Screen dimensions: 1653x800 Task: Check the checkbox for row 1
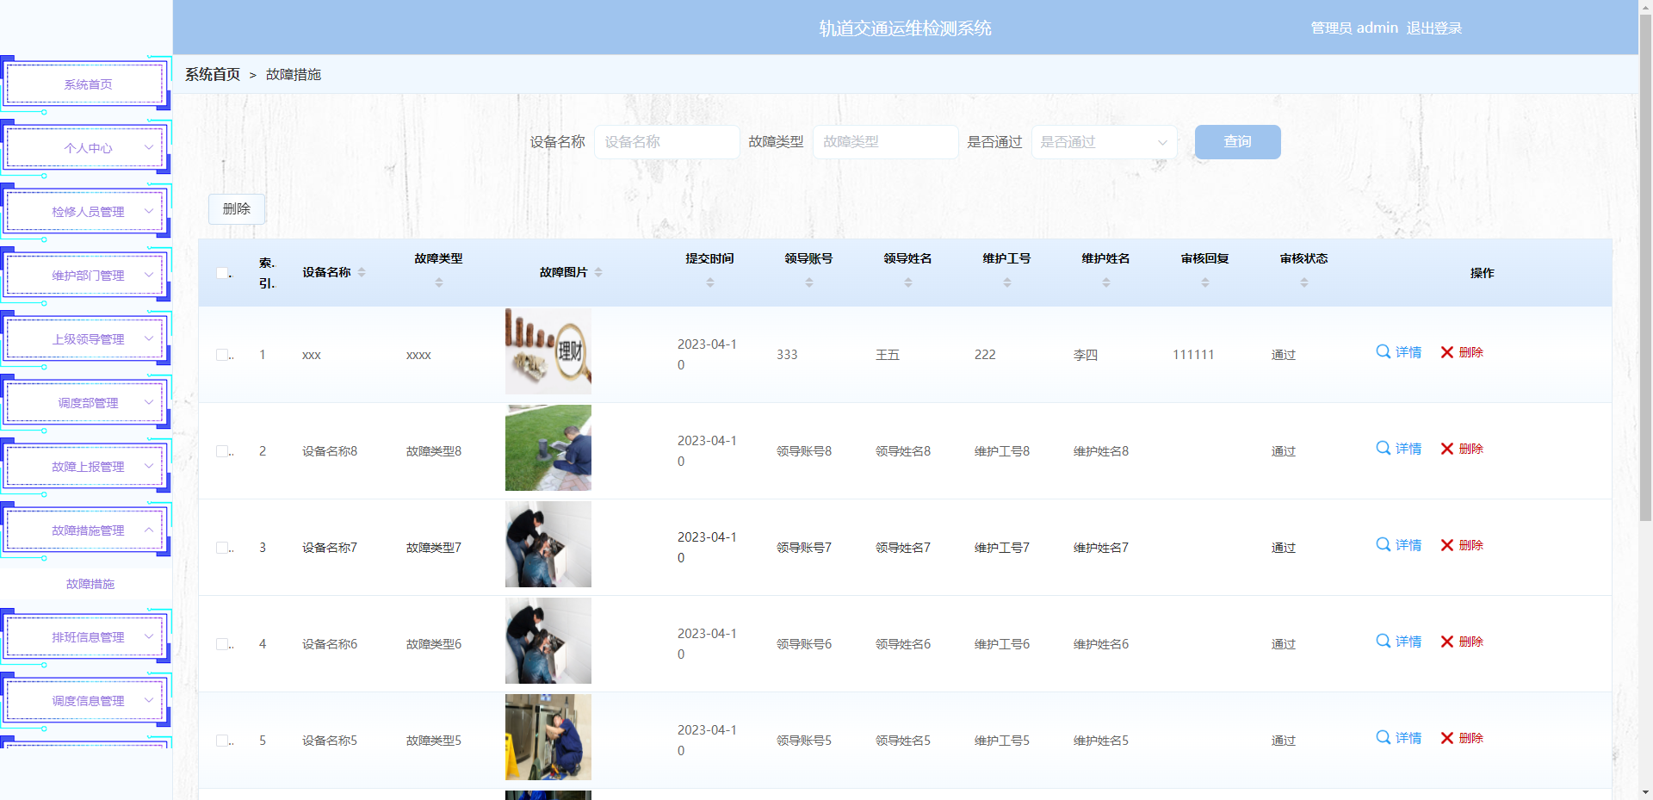click(222, 355)
